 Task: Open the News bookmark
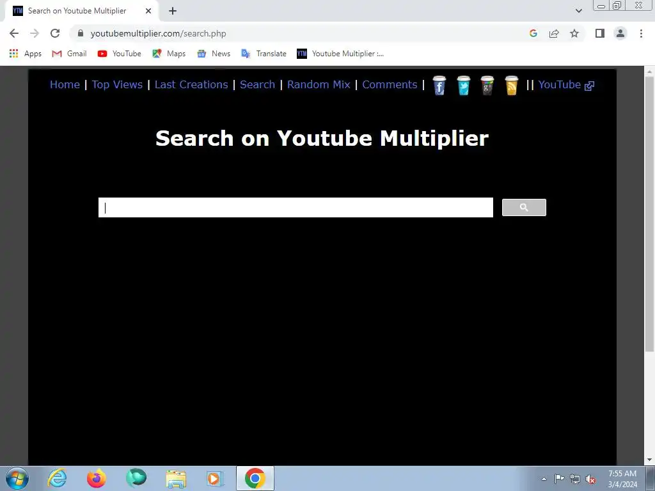pos(214,54)
